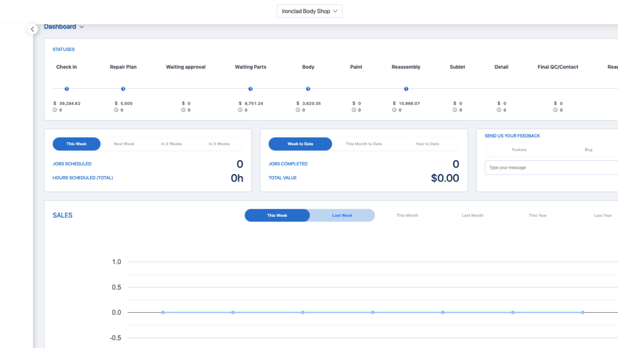618x348 pixels.
Task: Click the clock icon under Body
Action: tap(298, 110)
